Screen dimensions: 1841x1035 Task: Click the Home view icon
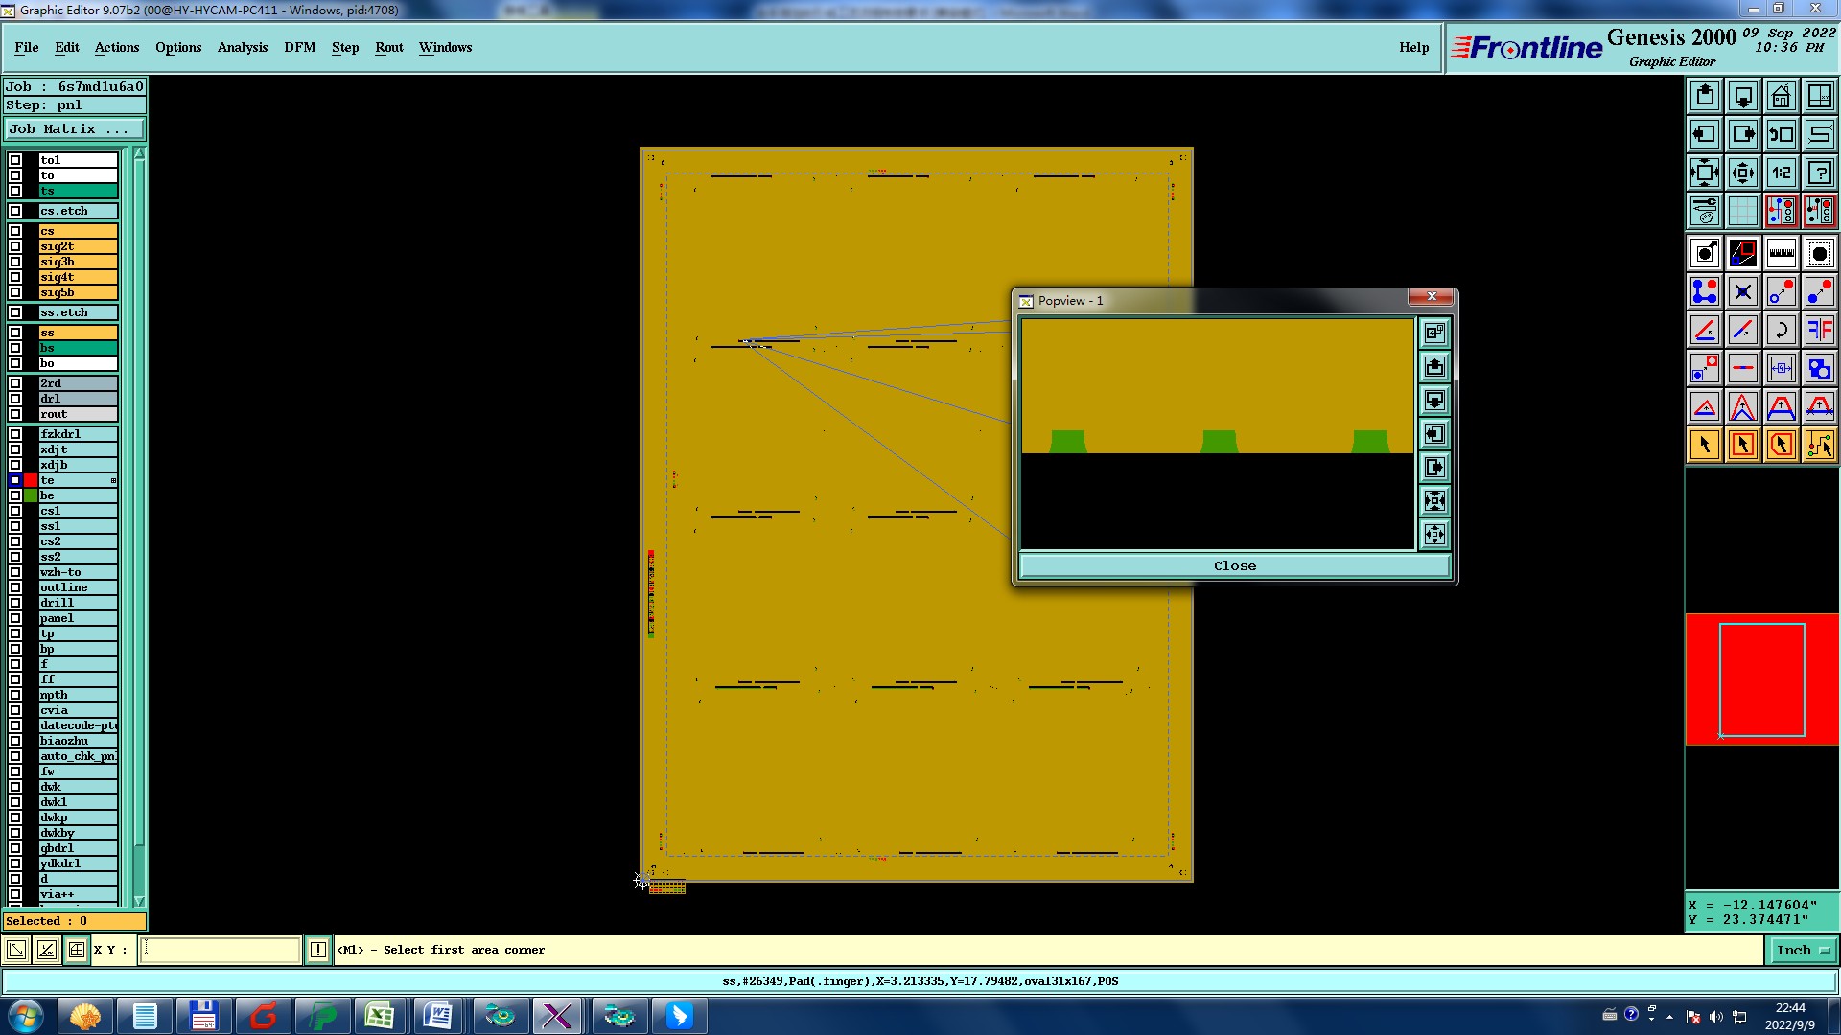tap(1781, 96)
